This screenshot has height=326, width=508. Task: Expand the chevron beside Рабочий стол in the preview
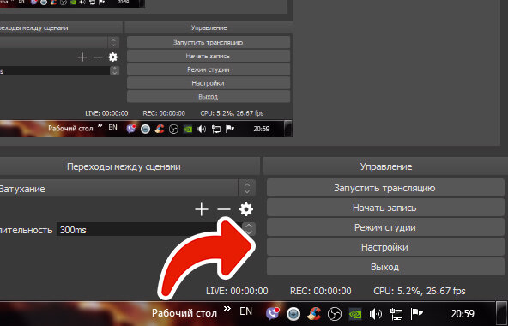point(100,125)
